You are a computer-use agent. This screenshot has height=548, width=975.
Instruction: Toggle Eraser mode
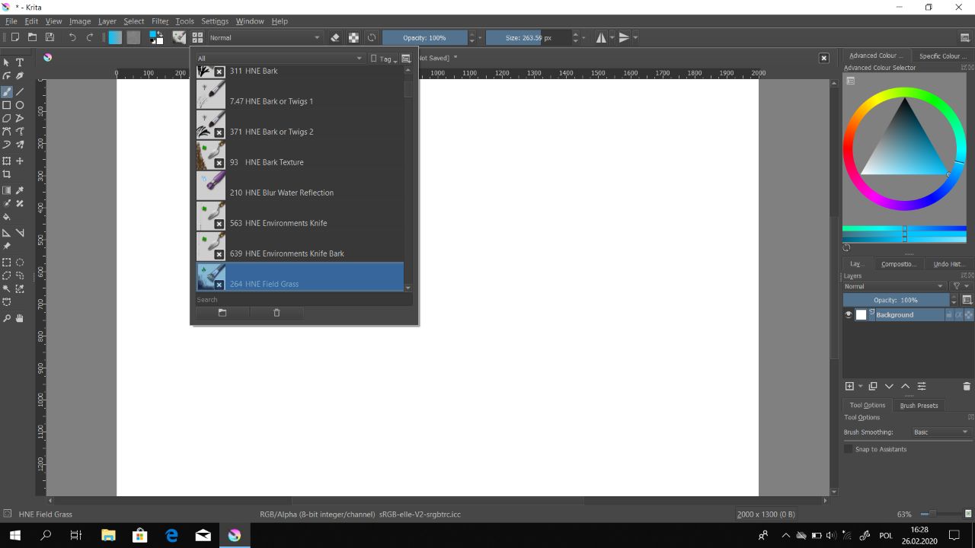(x=335, y=37)
